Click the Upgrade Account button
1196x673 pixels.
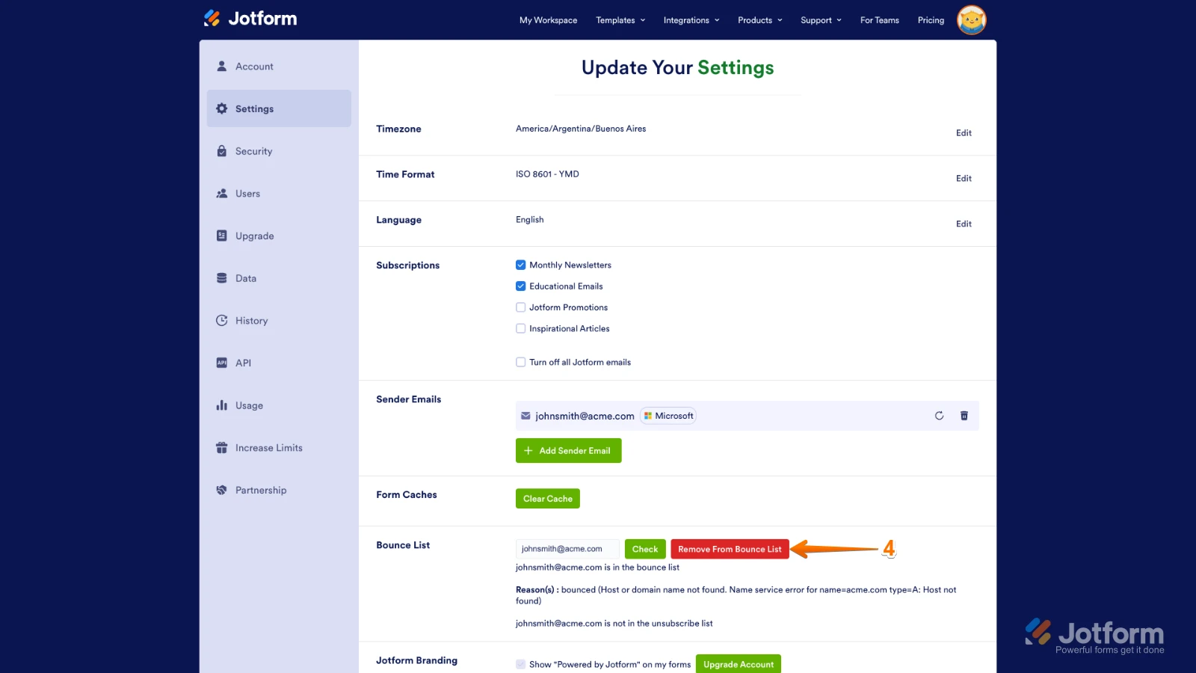(x=739, y=664)
